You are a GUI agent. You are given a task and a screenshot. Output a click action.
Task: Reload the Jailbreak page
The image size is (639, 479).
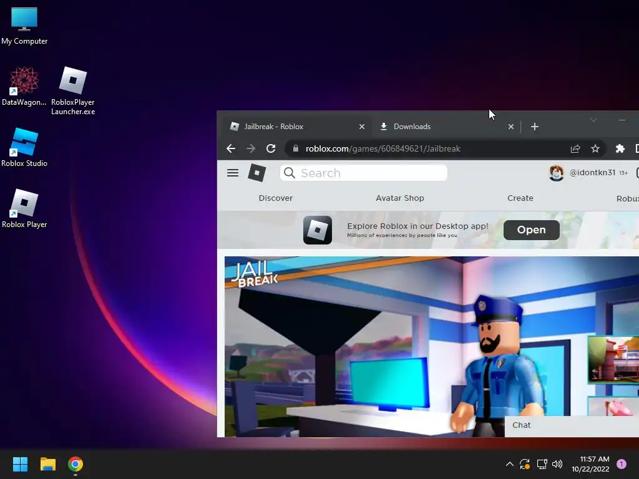coord(271,148)
